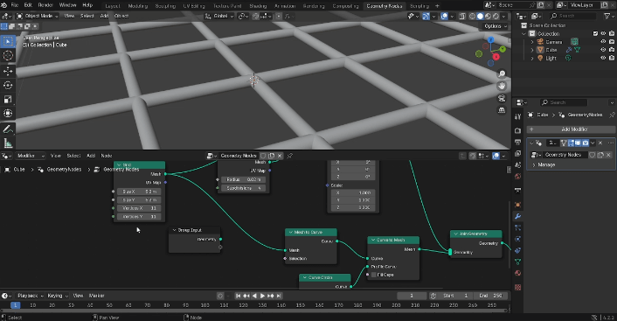
Task: Open the viewport Options dropdown
Action: pos(495,26)
